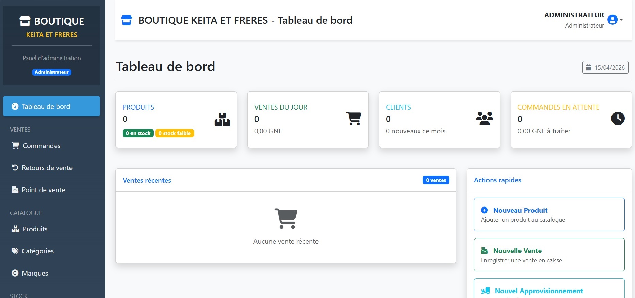Click the people icon in Clients card
This screenshot has height=298, width=635.
point(484,118)
